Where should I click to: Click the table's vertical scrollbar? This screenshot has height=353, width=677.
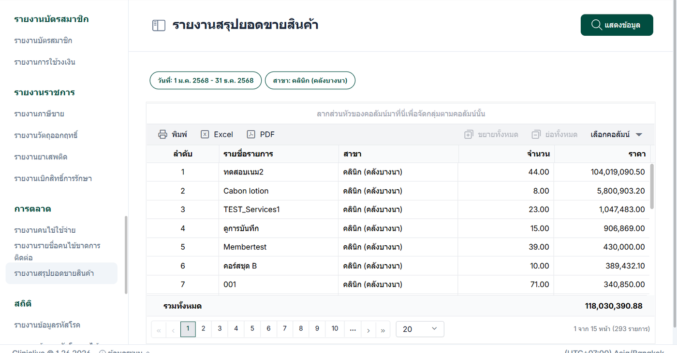pos(652,186)
